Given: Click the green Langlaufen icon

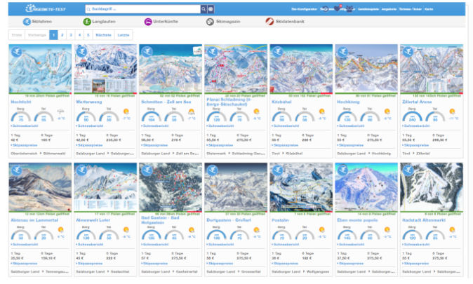Looking at the screenshot, I should click(87, 22).
